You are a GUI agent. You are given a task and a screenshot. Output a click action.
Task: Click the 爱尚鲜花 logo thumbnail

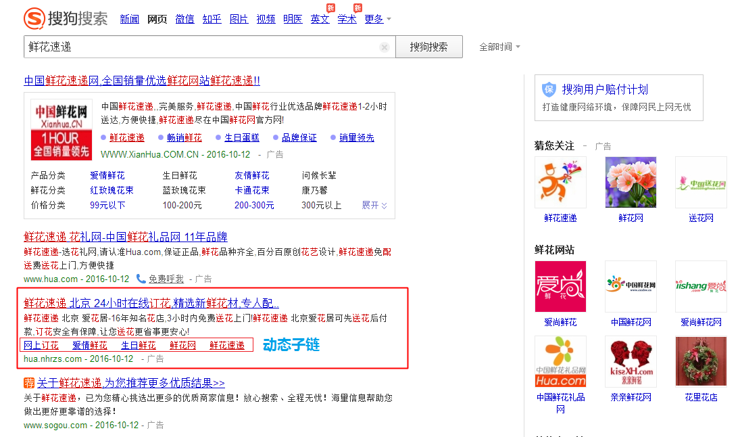click(x=560, y=286)
